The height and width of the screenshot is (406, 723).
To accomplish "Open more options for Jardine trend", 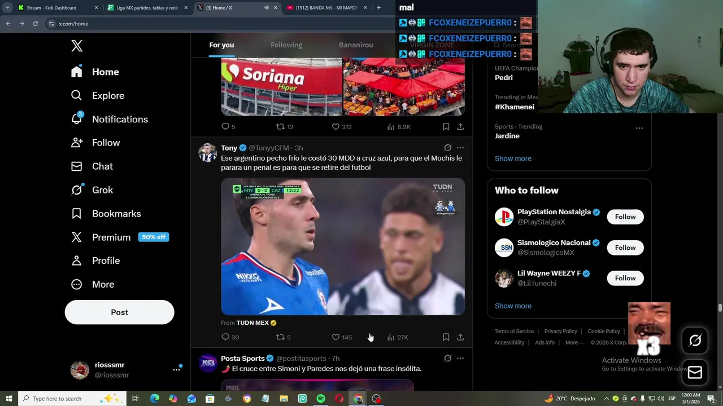I will (639, 128).
